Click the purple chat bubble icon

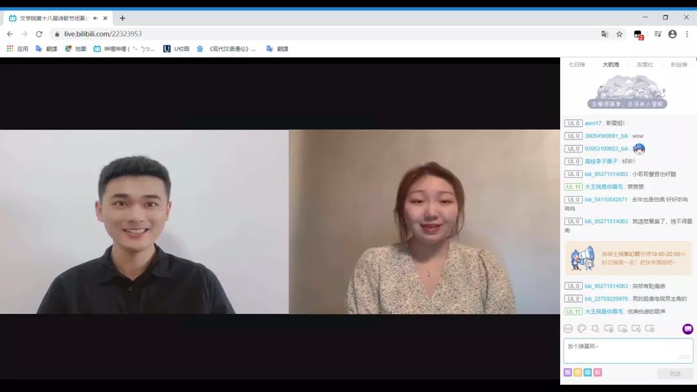(x=687, y=329)
